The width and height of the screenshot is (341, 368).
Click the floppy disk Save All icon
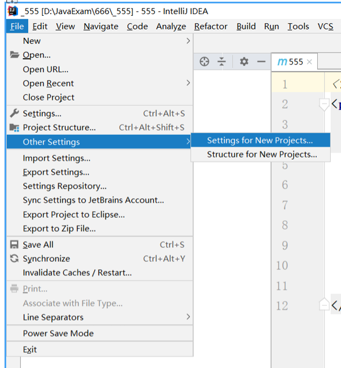coord(14,244)
